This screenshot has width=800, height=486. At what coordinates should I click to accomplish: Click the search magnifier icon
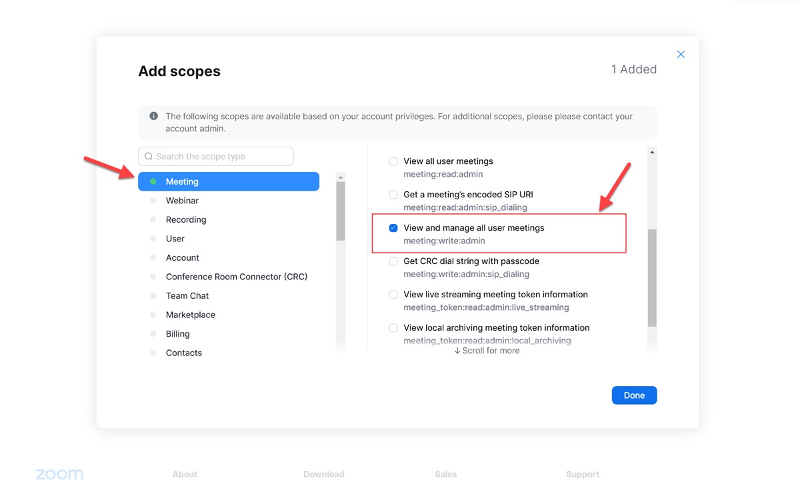click(x=149, y=157)
